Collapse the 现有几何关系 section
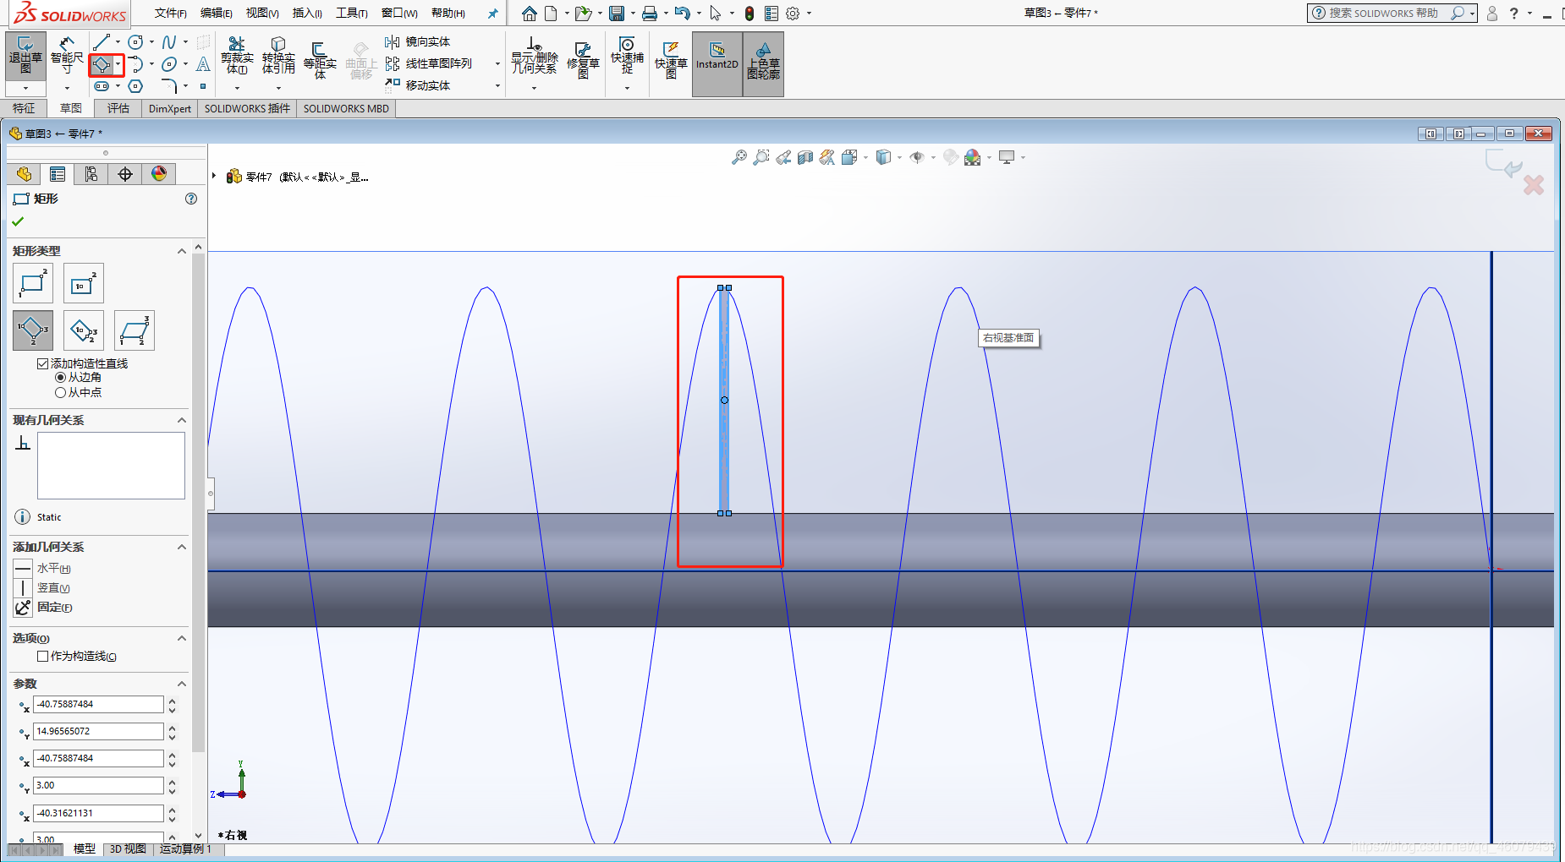Screen dimensions: 1565x862 [182, 420]
